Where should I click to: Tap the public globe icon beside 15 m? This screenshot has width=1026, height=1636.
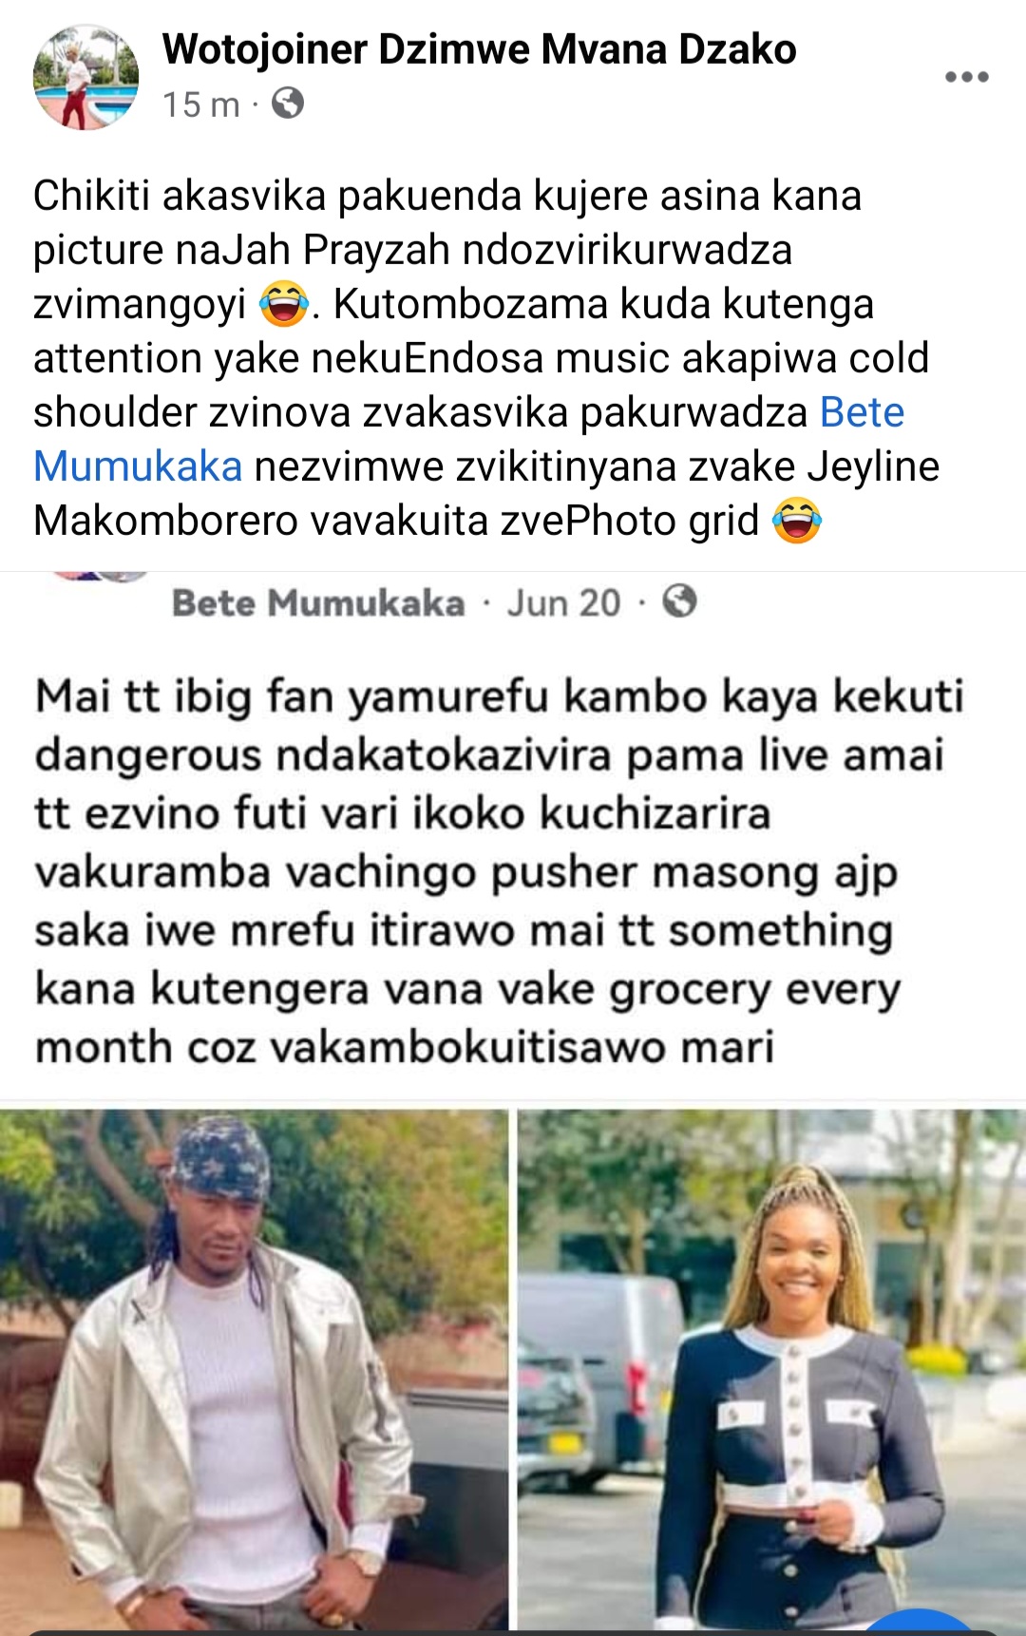[288, 102]
